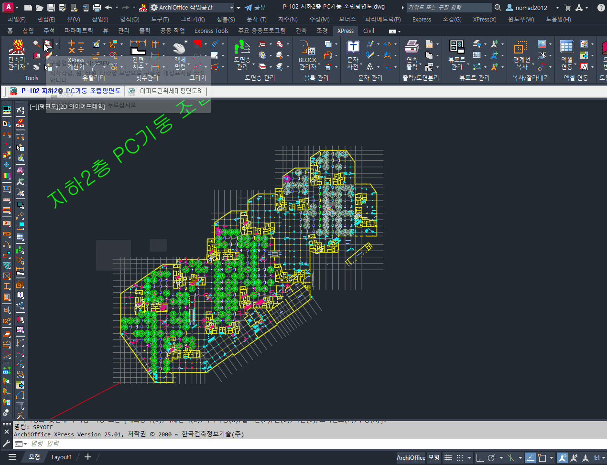Viewport: 607px width, 465px height.
Task: Expand the 도면층 관리 button dropdown arrow
Action: tap(253, 63)
